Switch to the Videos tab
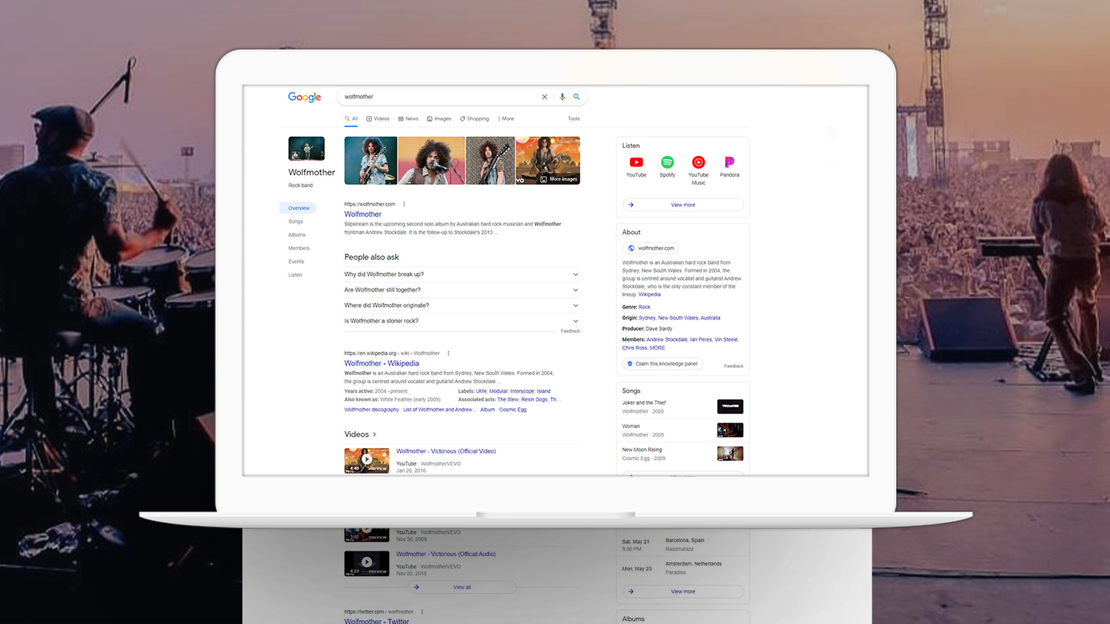 pos(378,119)
